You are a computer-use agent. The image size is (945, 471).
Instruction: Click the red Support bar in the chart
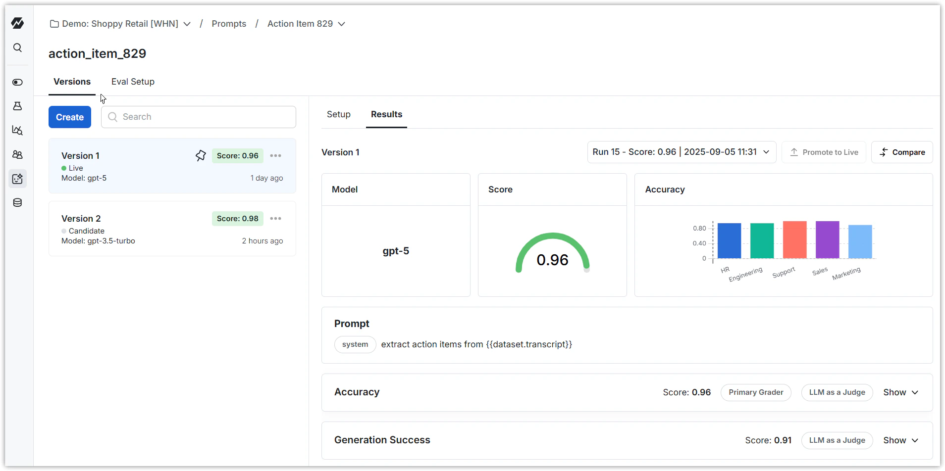point(794,240)
